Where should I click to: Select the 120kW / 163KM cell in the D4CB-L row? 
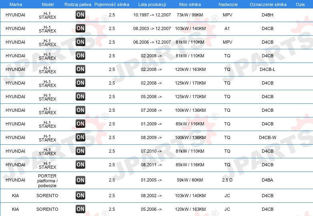click(190, 69)
